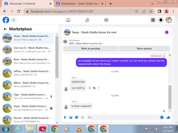Attach a photo with the image icon

click(x=71, y=117)
